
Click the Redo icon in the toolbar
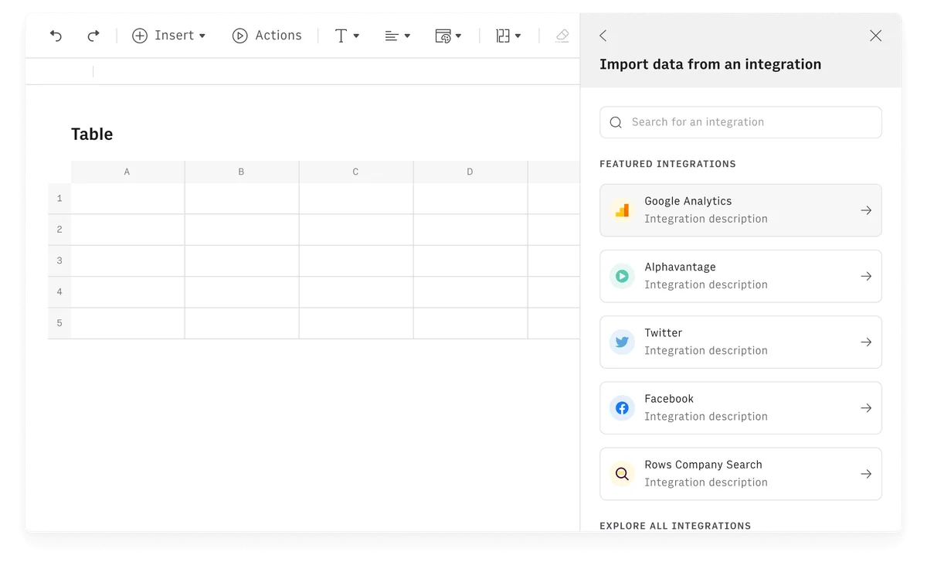click(x=93, y=35)
